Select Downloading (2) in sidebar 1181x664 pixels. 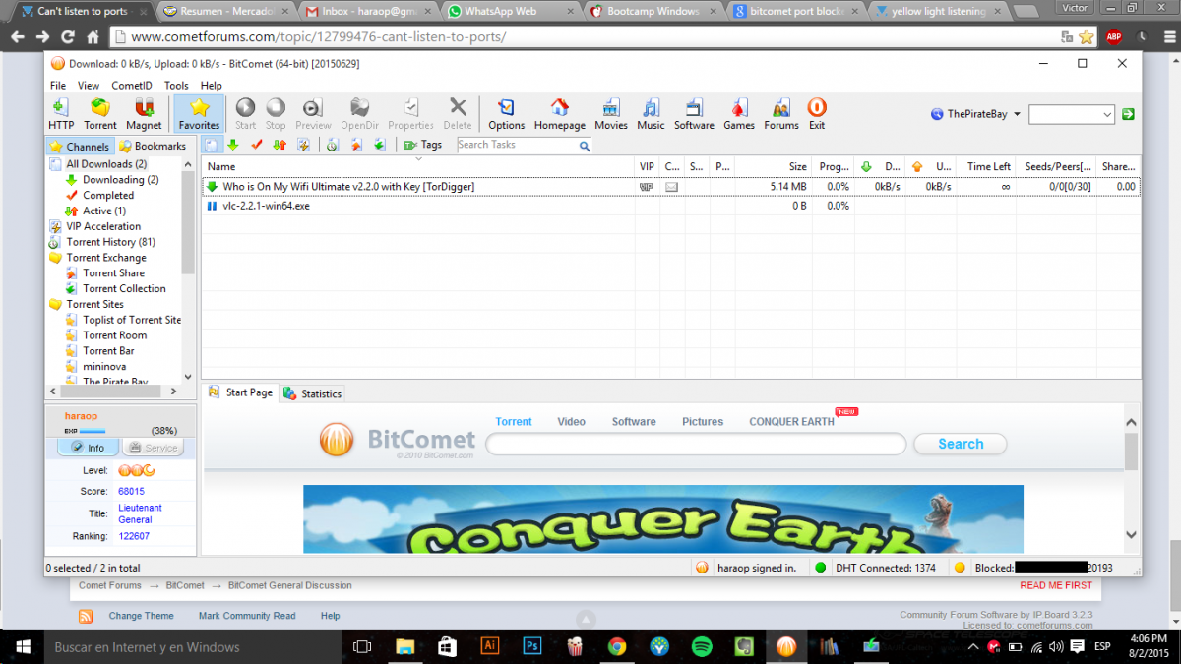point(120,180)
